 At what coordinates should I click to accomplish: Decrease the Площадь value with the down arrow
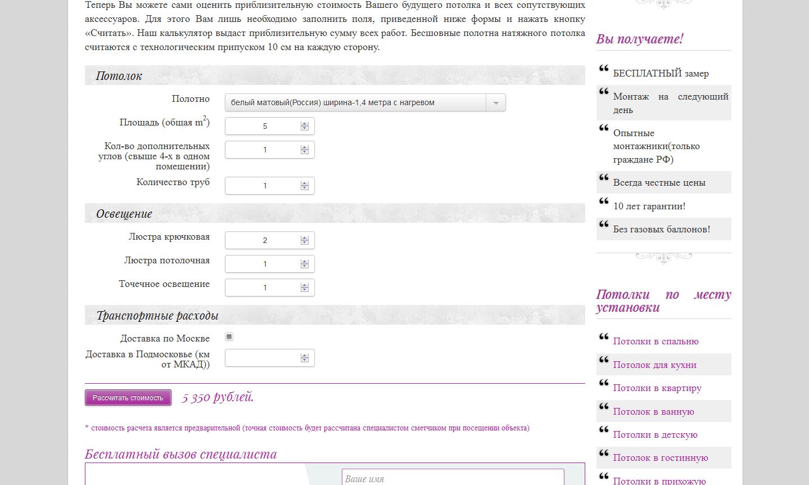click(x=305, y=128)
